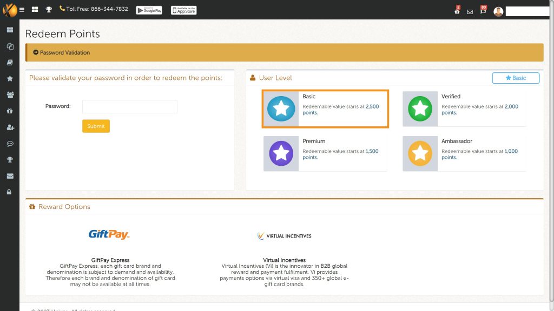Screen dimensions: 554x311
Task: Click the GiftPay logo
Action: pos(109,234)
